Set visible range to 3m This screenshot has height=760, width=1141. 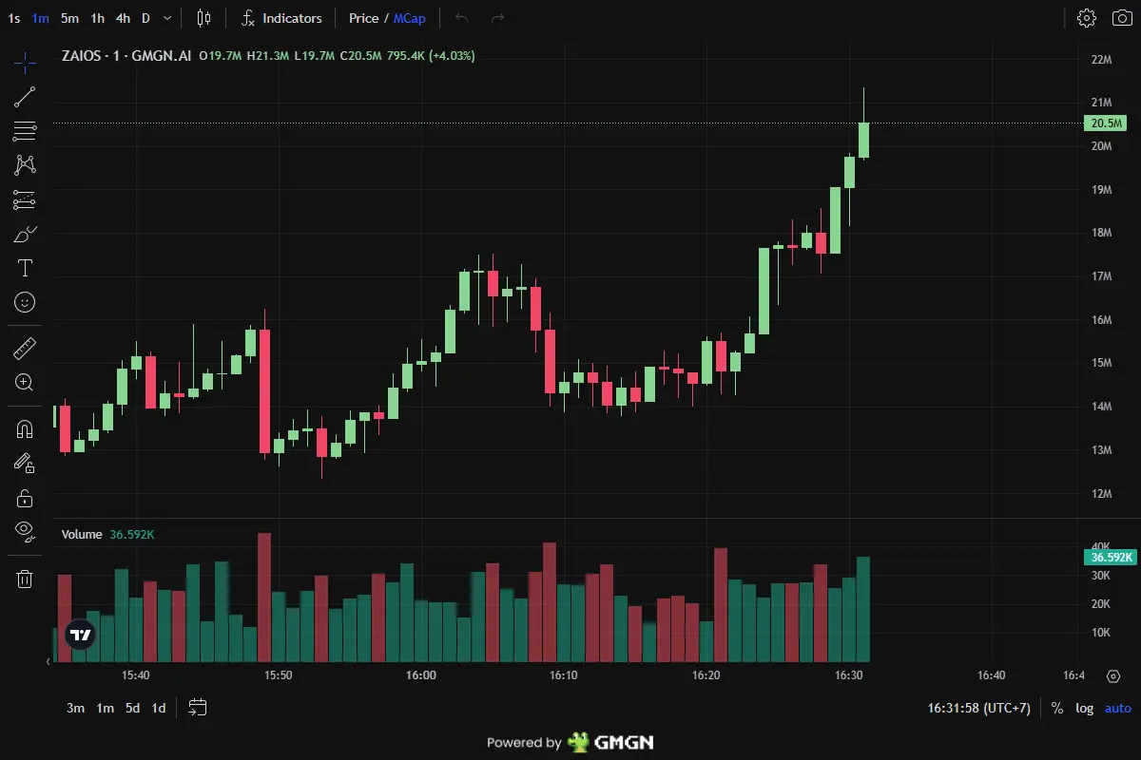[75, 708]
